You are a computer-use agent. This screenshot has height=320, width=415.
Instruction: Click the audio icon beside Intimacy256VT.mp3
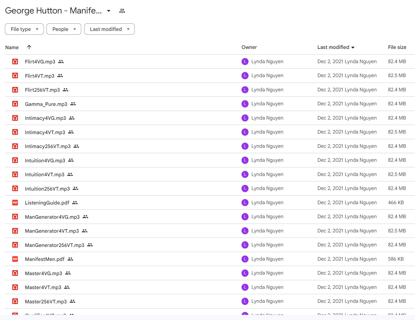click(15, 146)
